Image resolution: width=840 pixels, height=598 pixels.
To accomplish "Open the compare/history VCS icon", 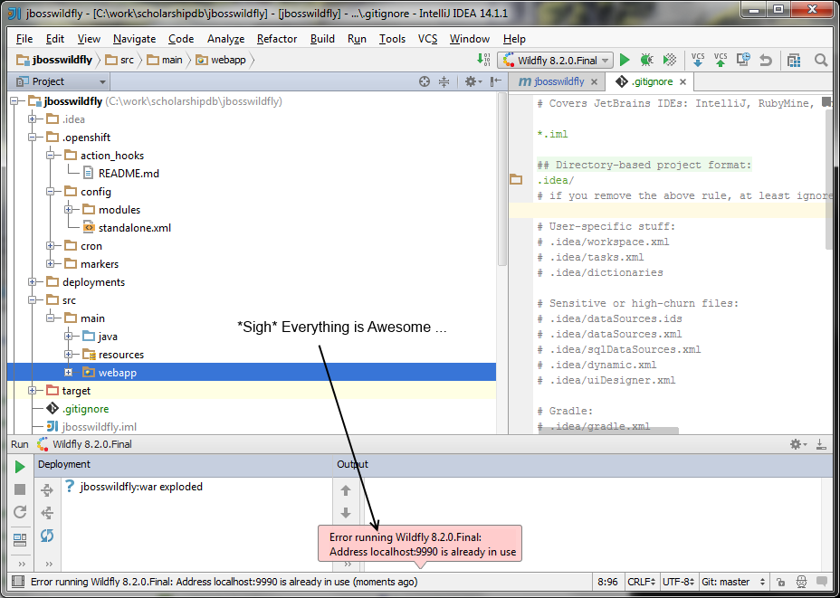I will (743, 60).
